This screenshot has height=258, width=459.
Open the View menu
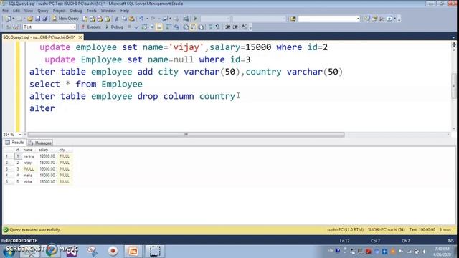[29, 11]
